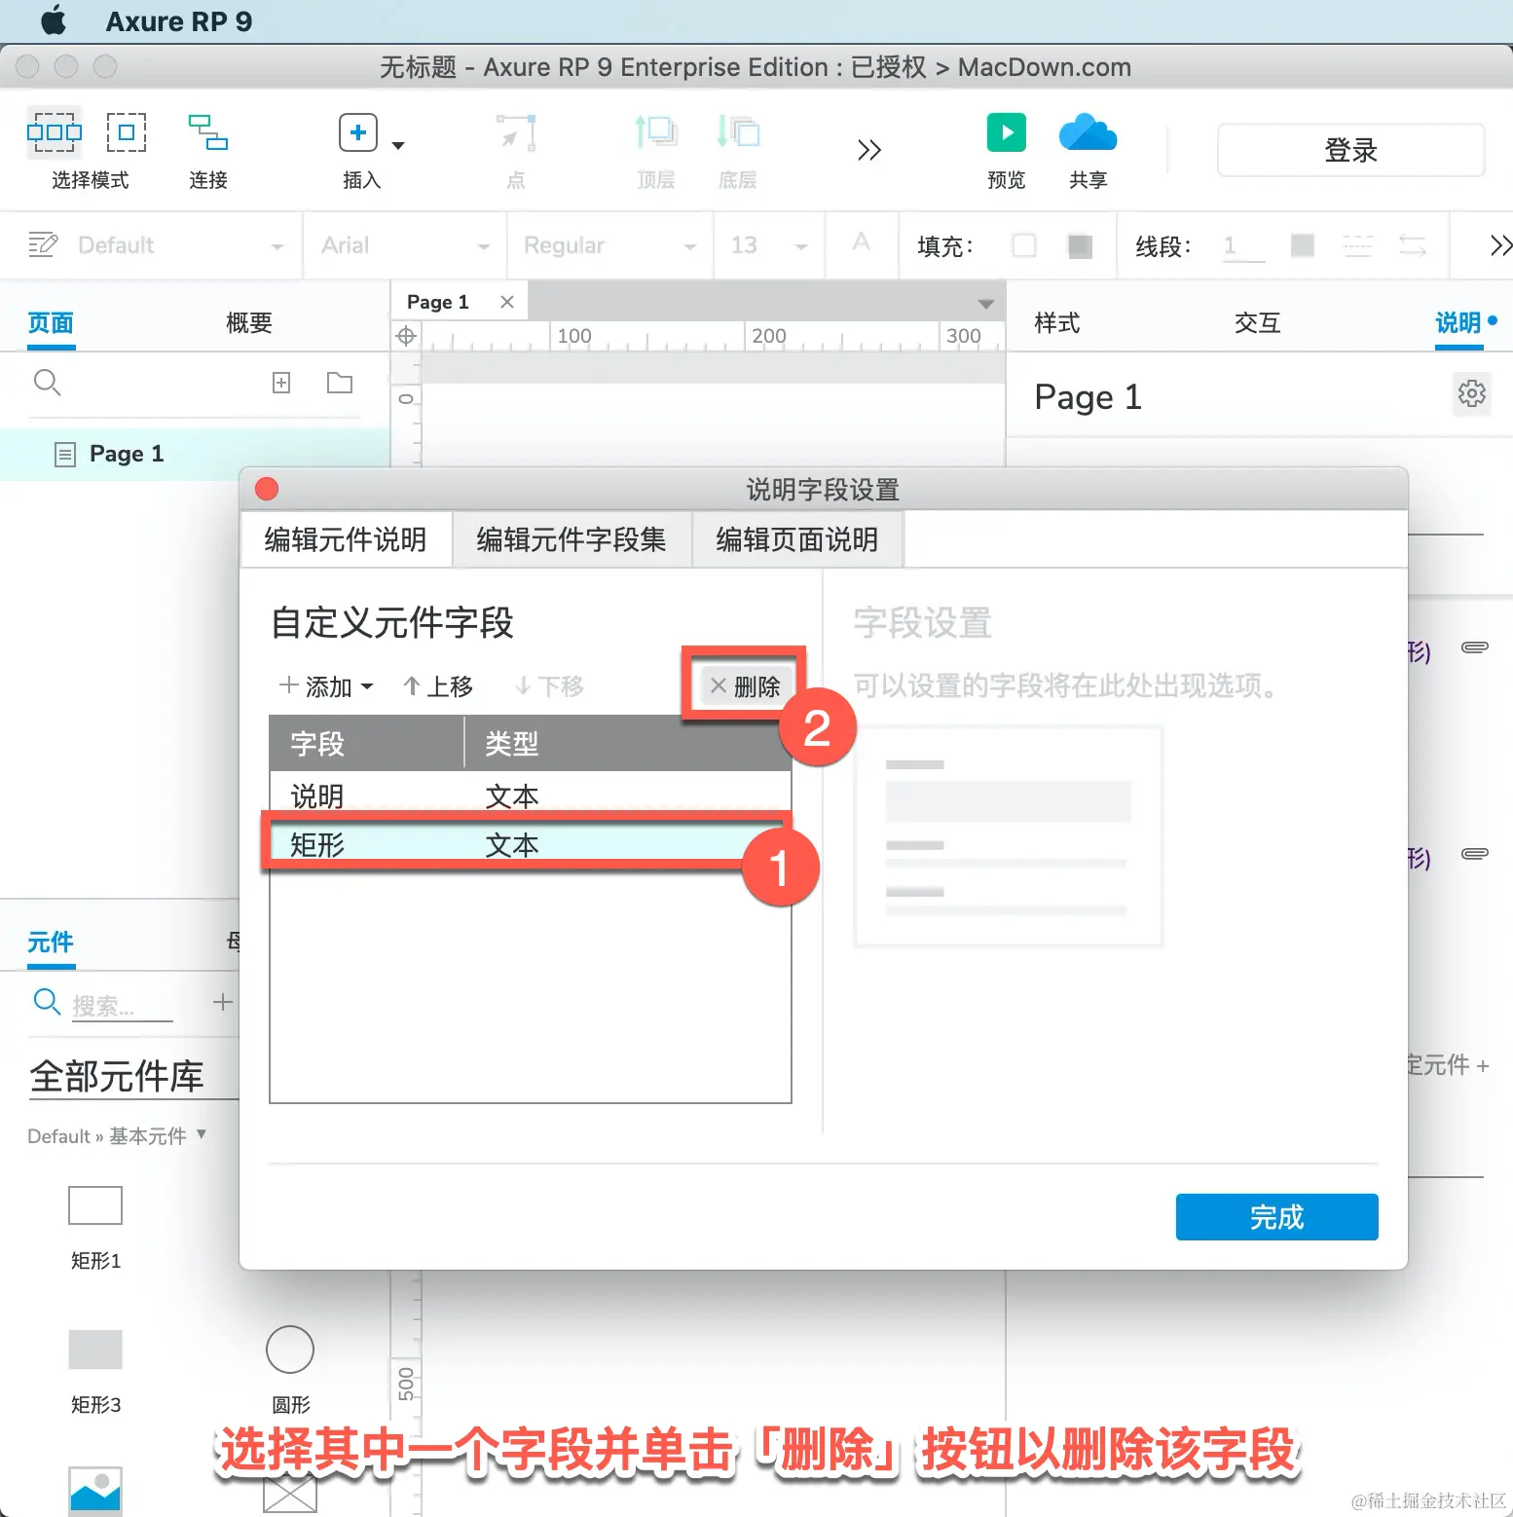The width and height of the screenshot is (1513, 1517).
Task: Switch to the Notes tab
Action: click(1458, 323)
